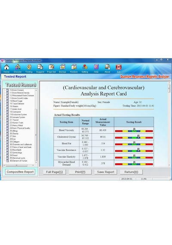The image size is (172, 245).
Task: Open the 32.Blood lipids record
Action: (15, 150)
